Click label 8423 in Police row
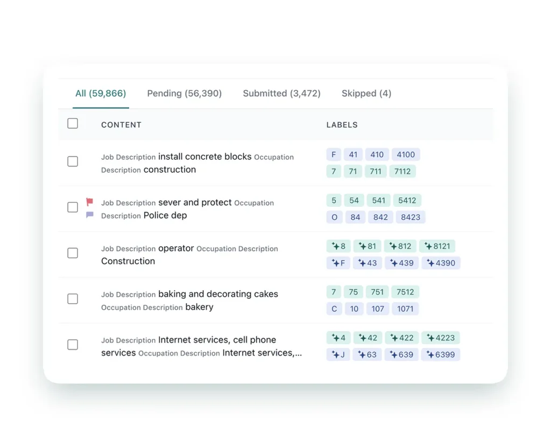Screen dimensions: 551x447 (411, 217)
